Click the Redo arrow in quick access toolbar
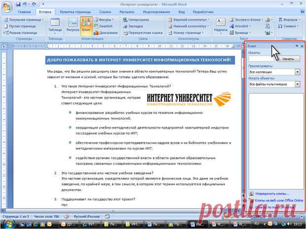This screenshot has width=306, height=229. pos(35,4)
